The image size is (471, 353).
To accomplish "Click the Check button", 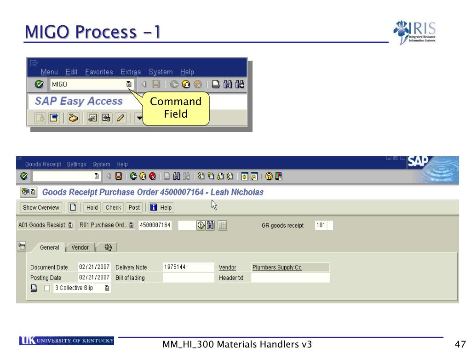I will click(x=113, y=207).
